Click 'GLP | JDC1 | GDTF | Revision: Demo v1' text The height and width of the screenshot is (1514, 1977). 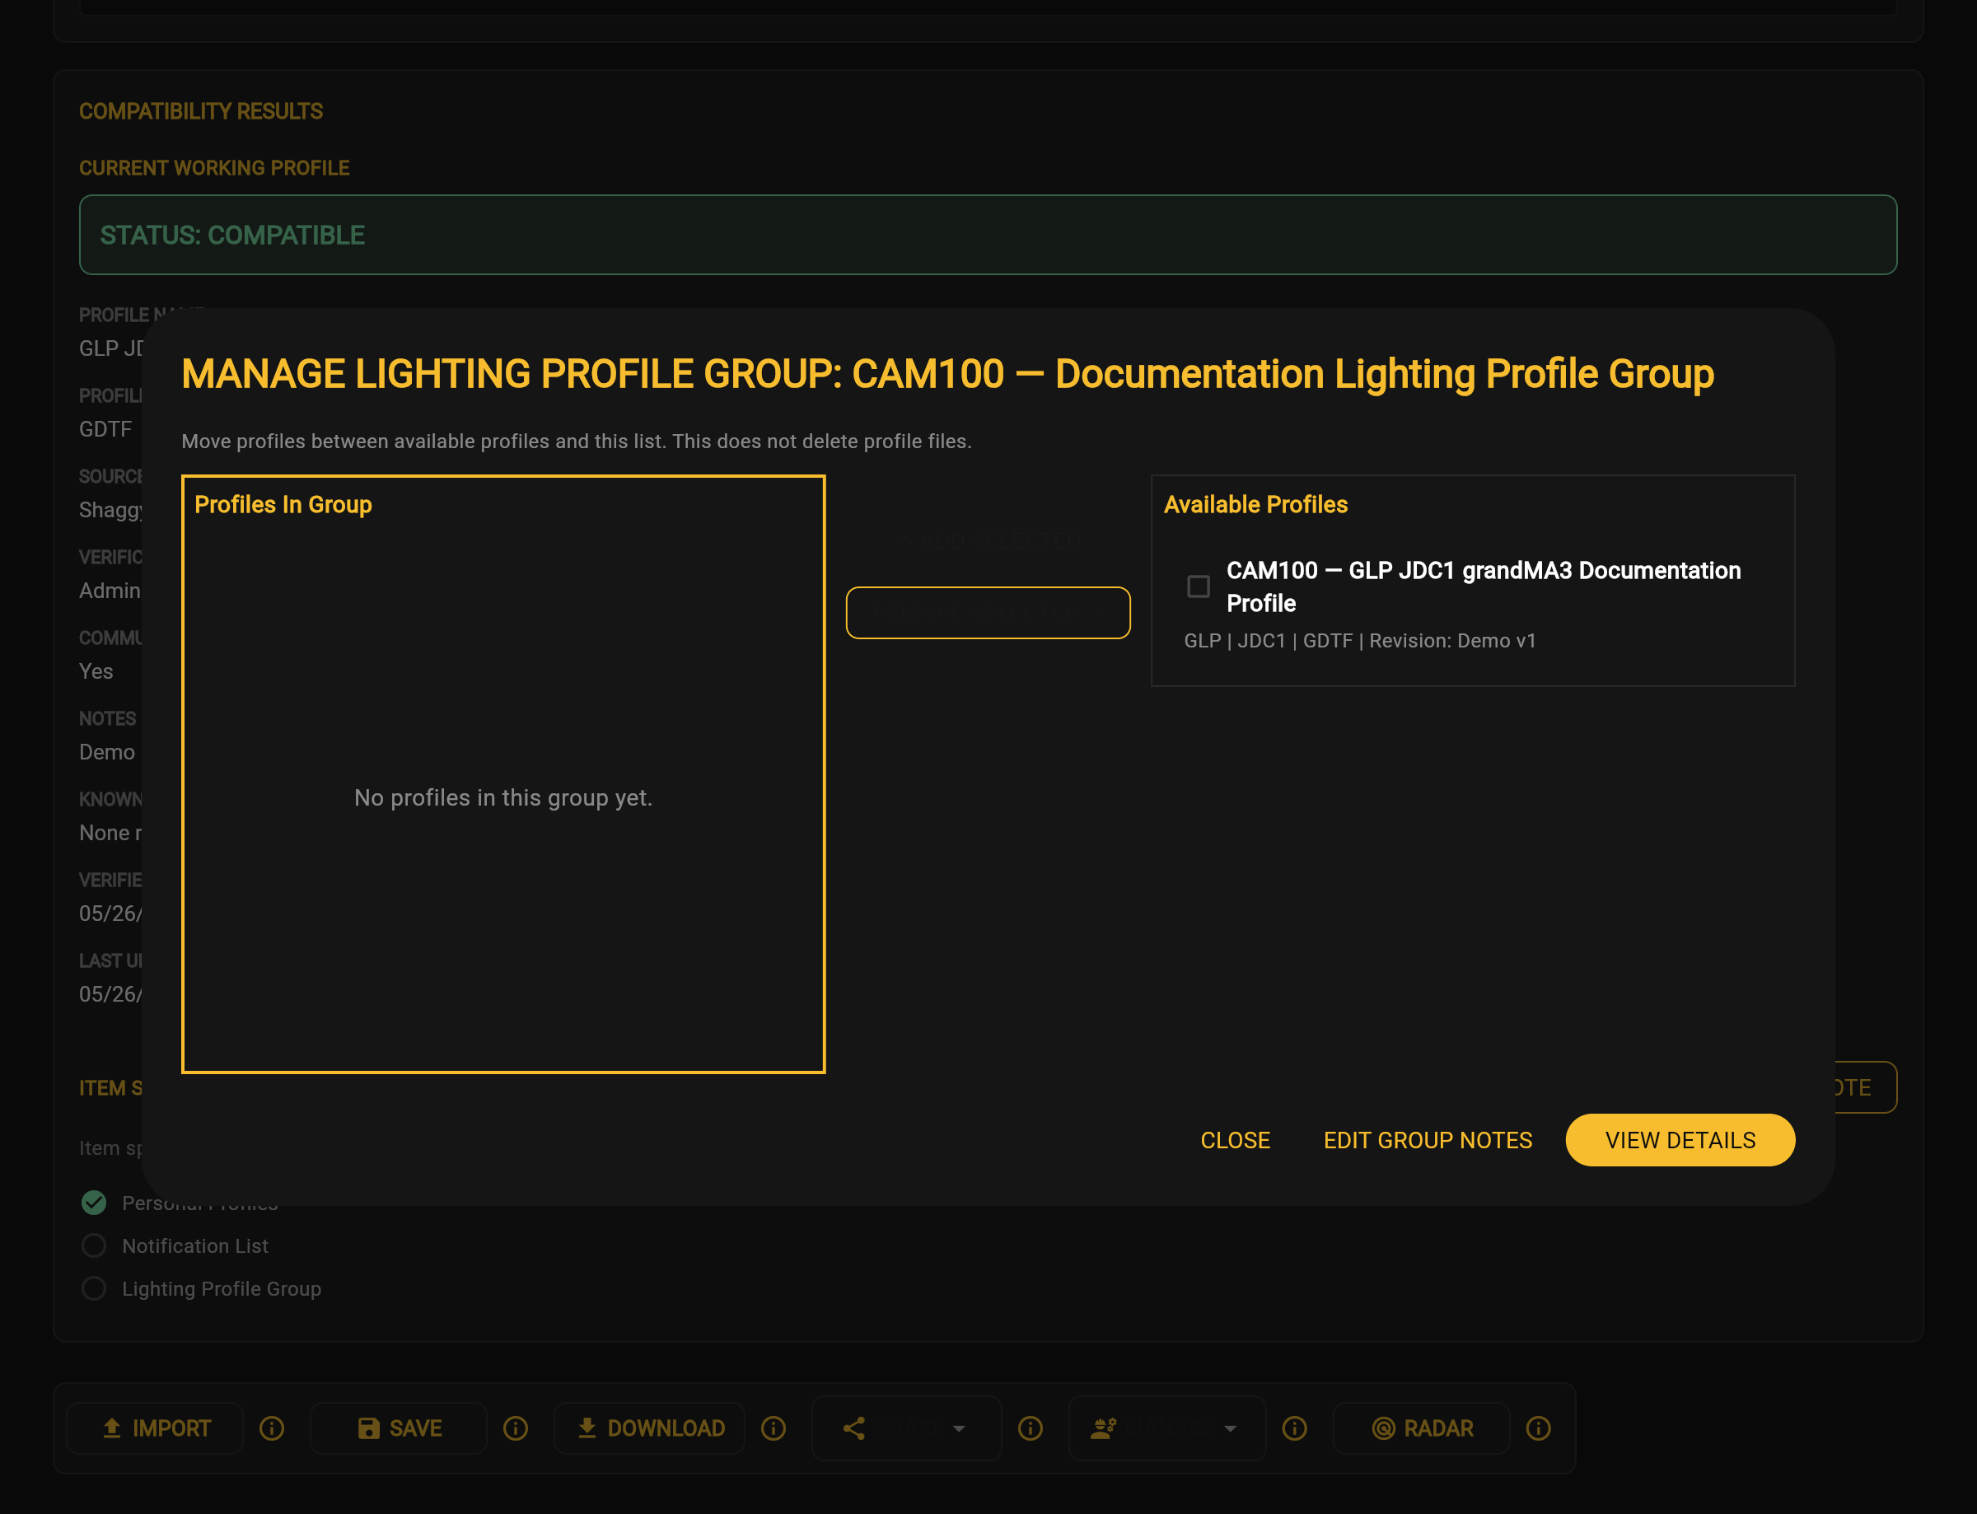[1360, 641]
